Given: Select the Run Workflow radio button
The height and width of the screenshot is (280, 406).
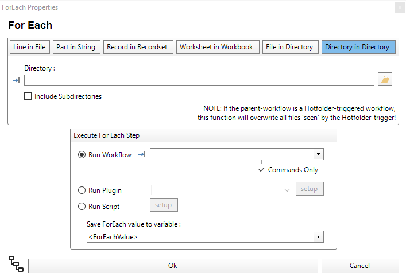Looking at the screenshot, I should pos(82,155).
